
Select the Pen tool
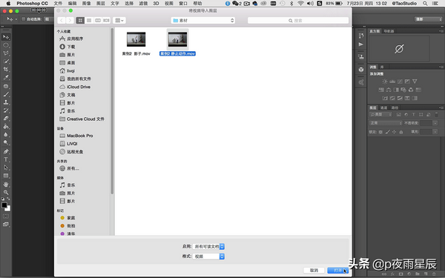[6, 151]
